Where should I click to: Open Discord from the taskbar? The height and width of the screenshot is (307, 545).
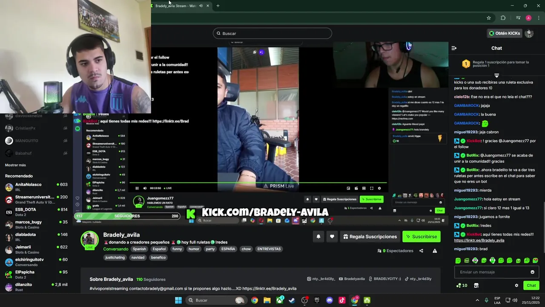click(329, 300)
